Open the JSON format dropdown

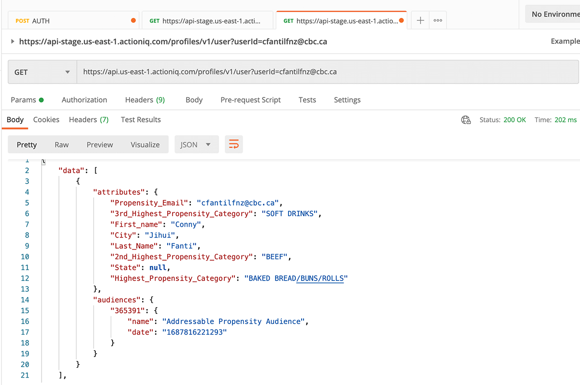pyautogui.click(x=196, y=145)
